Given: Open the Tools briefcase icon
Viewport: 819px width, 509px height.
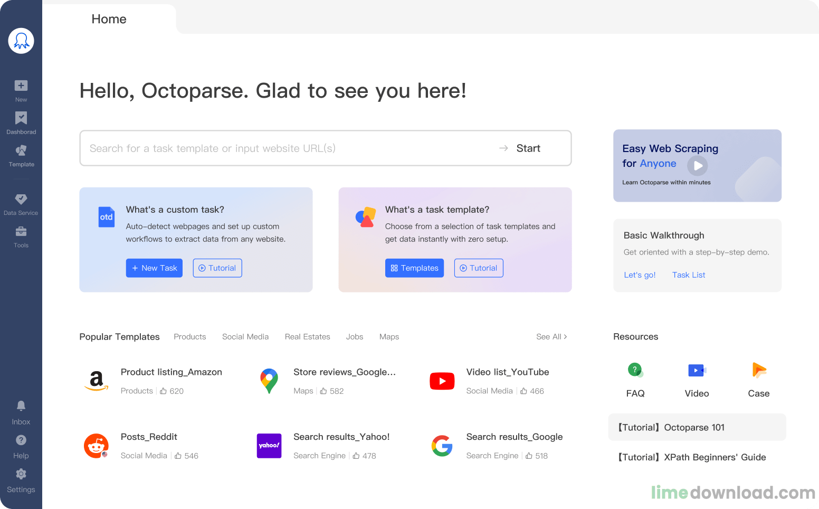Looking at the screenshot, I should (21, 232).
